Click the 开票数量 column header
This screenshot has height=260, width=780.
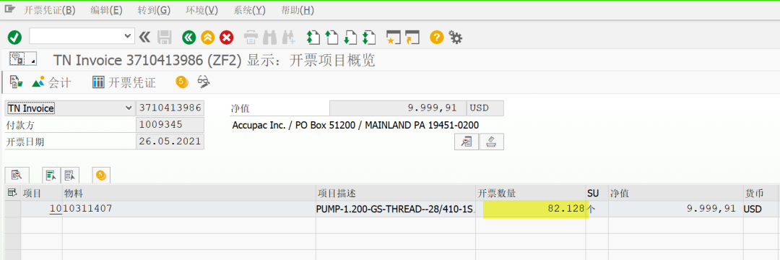(531, 193)
